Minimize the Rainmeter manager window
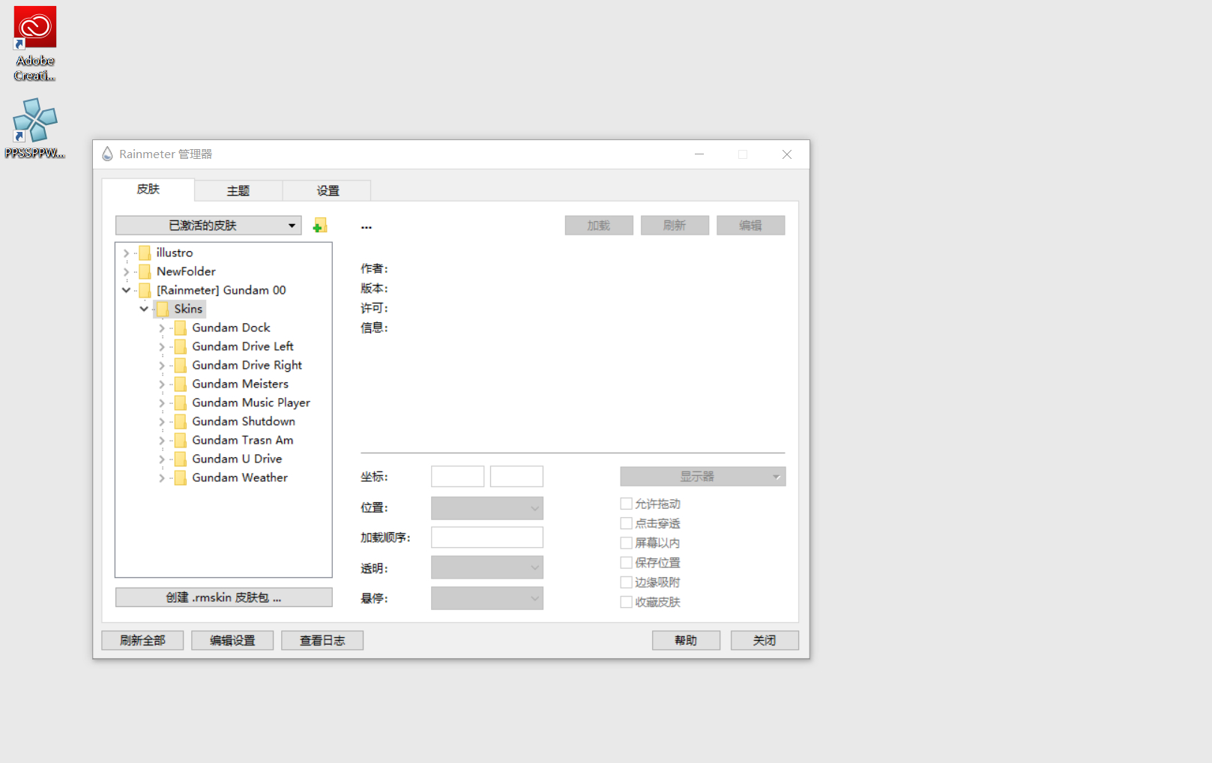The image size is (1212, 763). (x=699, y=154)
